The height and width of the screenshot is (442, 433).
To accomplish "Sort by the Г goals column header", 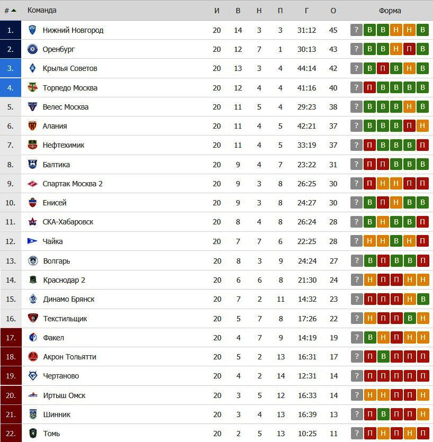I will pyautogui.click(x=307, y=11).
